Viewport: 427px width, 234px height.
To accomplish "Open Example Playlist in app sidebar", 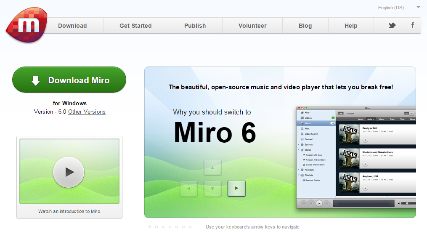I will click(x=312, y=180).
